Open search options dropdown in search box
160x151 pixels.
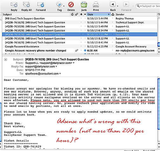(x=141, y=6)
